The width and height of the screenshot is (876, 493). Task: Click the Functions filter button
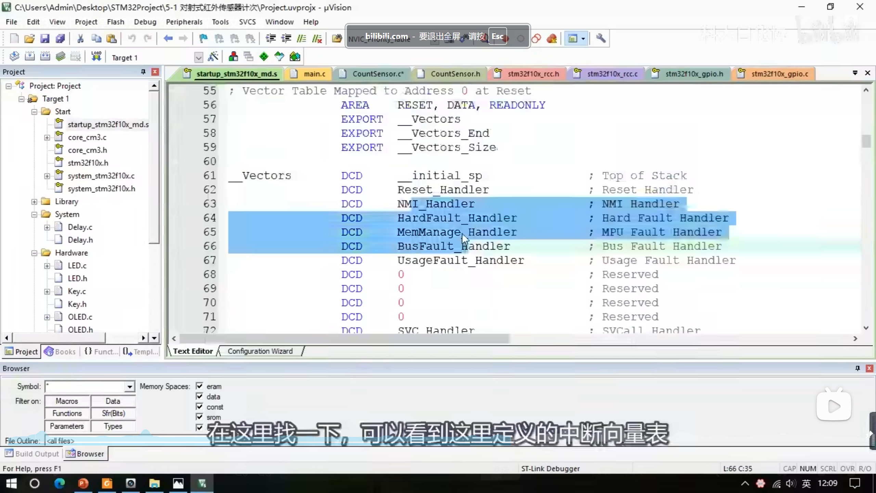click(67, 413)
